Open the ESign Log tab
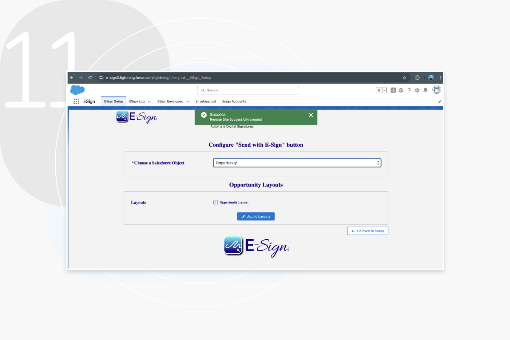The width and height of the screenshot is (510, 340). tap(137, 102)
